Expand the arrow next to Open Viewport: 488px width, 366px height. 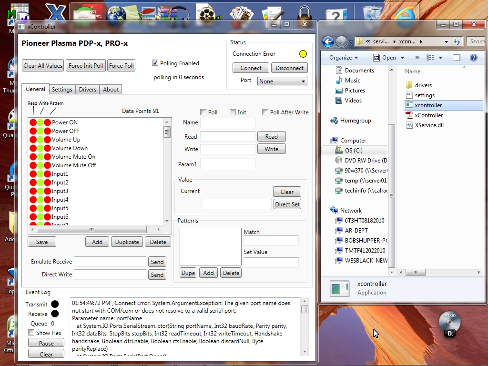tap(402, 58)
